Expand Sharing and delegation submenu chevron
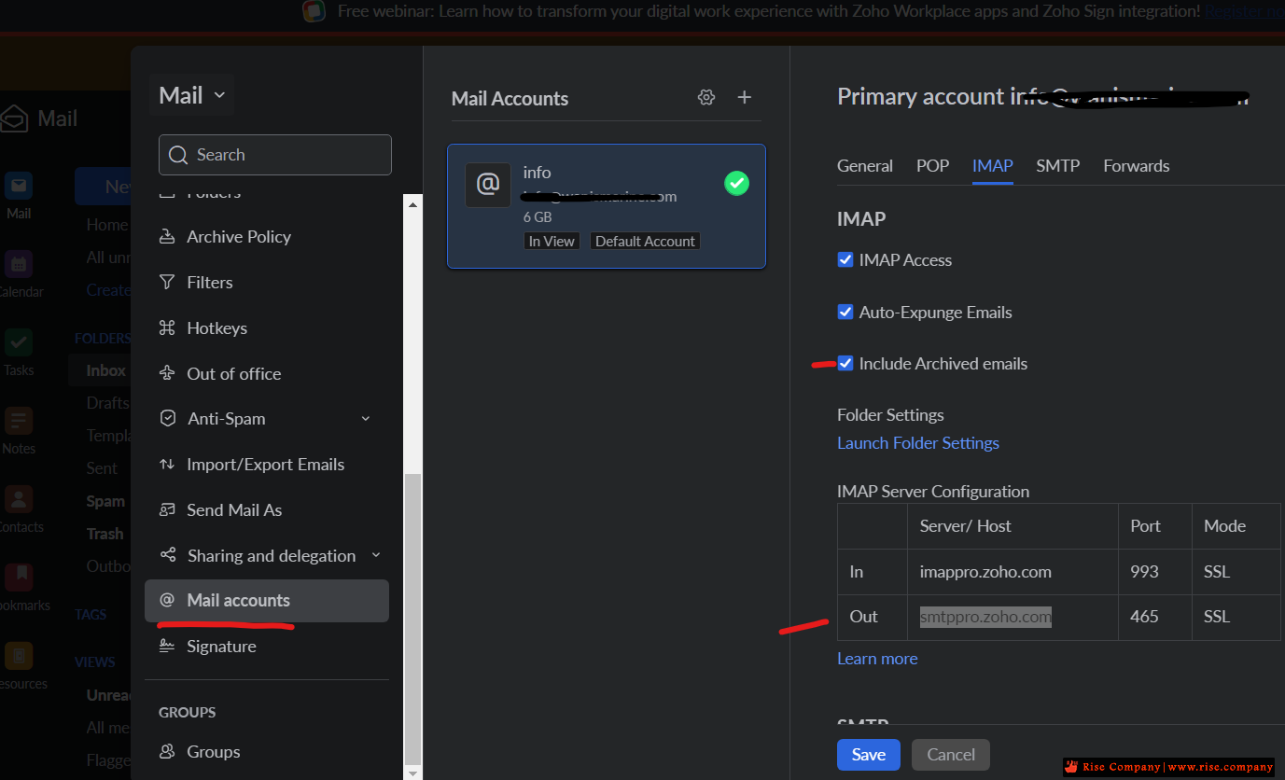 click(x=376, y=555)
